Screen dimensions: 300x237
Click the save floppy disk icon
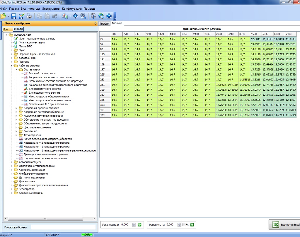pyautogui.click(x=14, y=16)
